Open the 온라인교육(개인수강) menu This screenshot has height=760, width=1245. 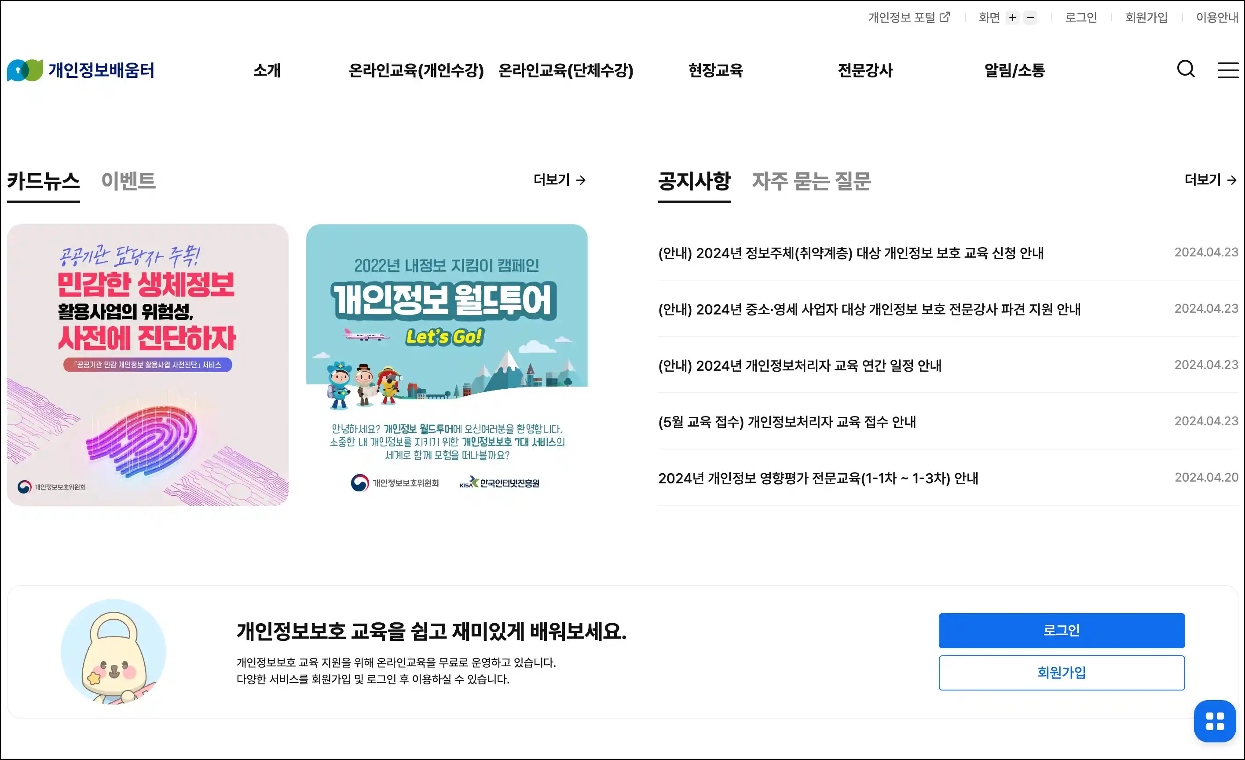(416, 70)
